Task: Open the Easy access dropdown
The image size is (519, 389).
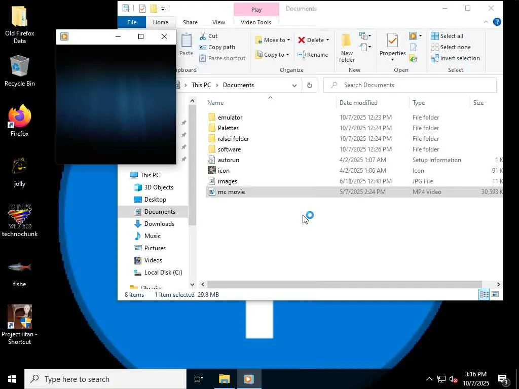Action: [x=365, y=47]
